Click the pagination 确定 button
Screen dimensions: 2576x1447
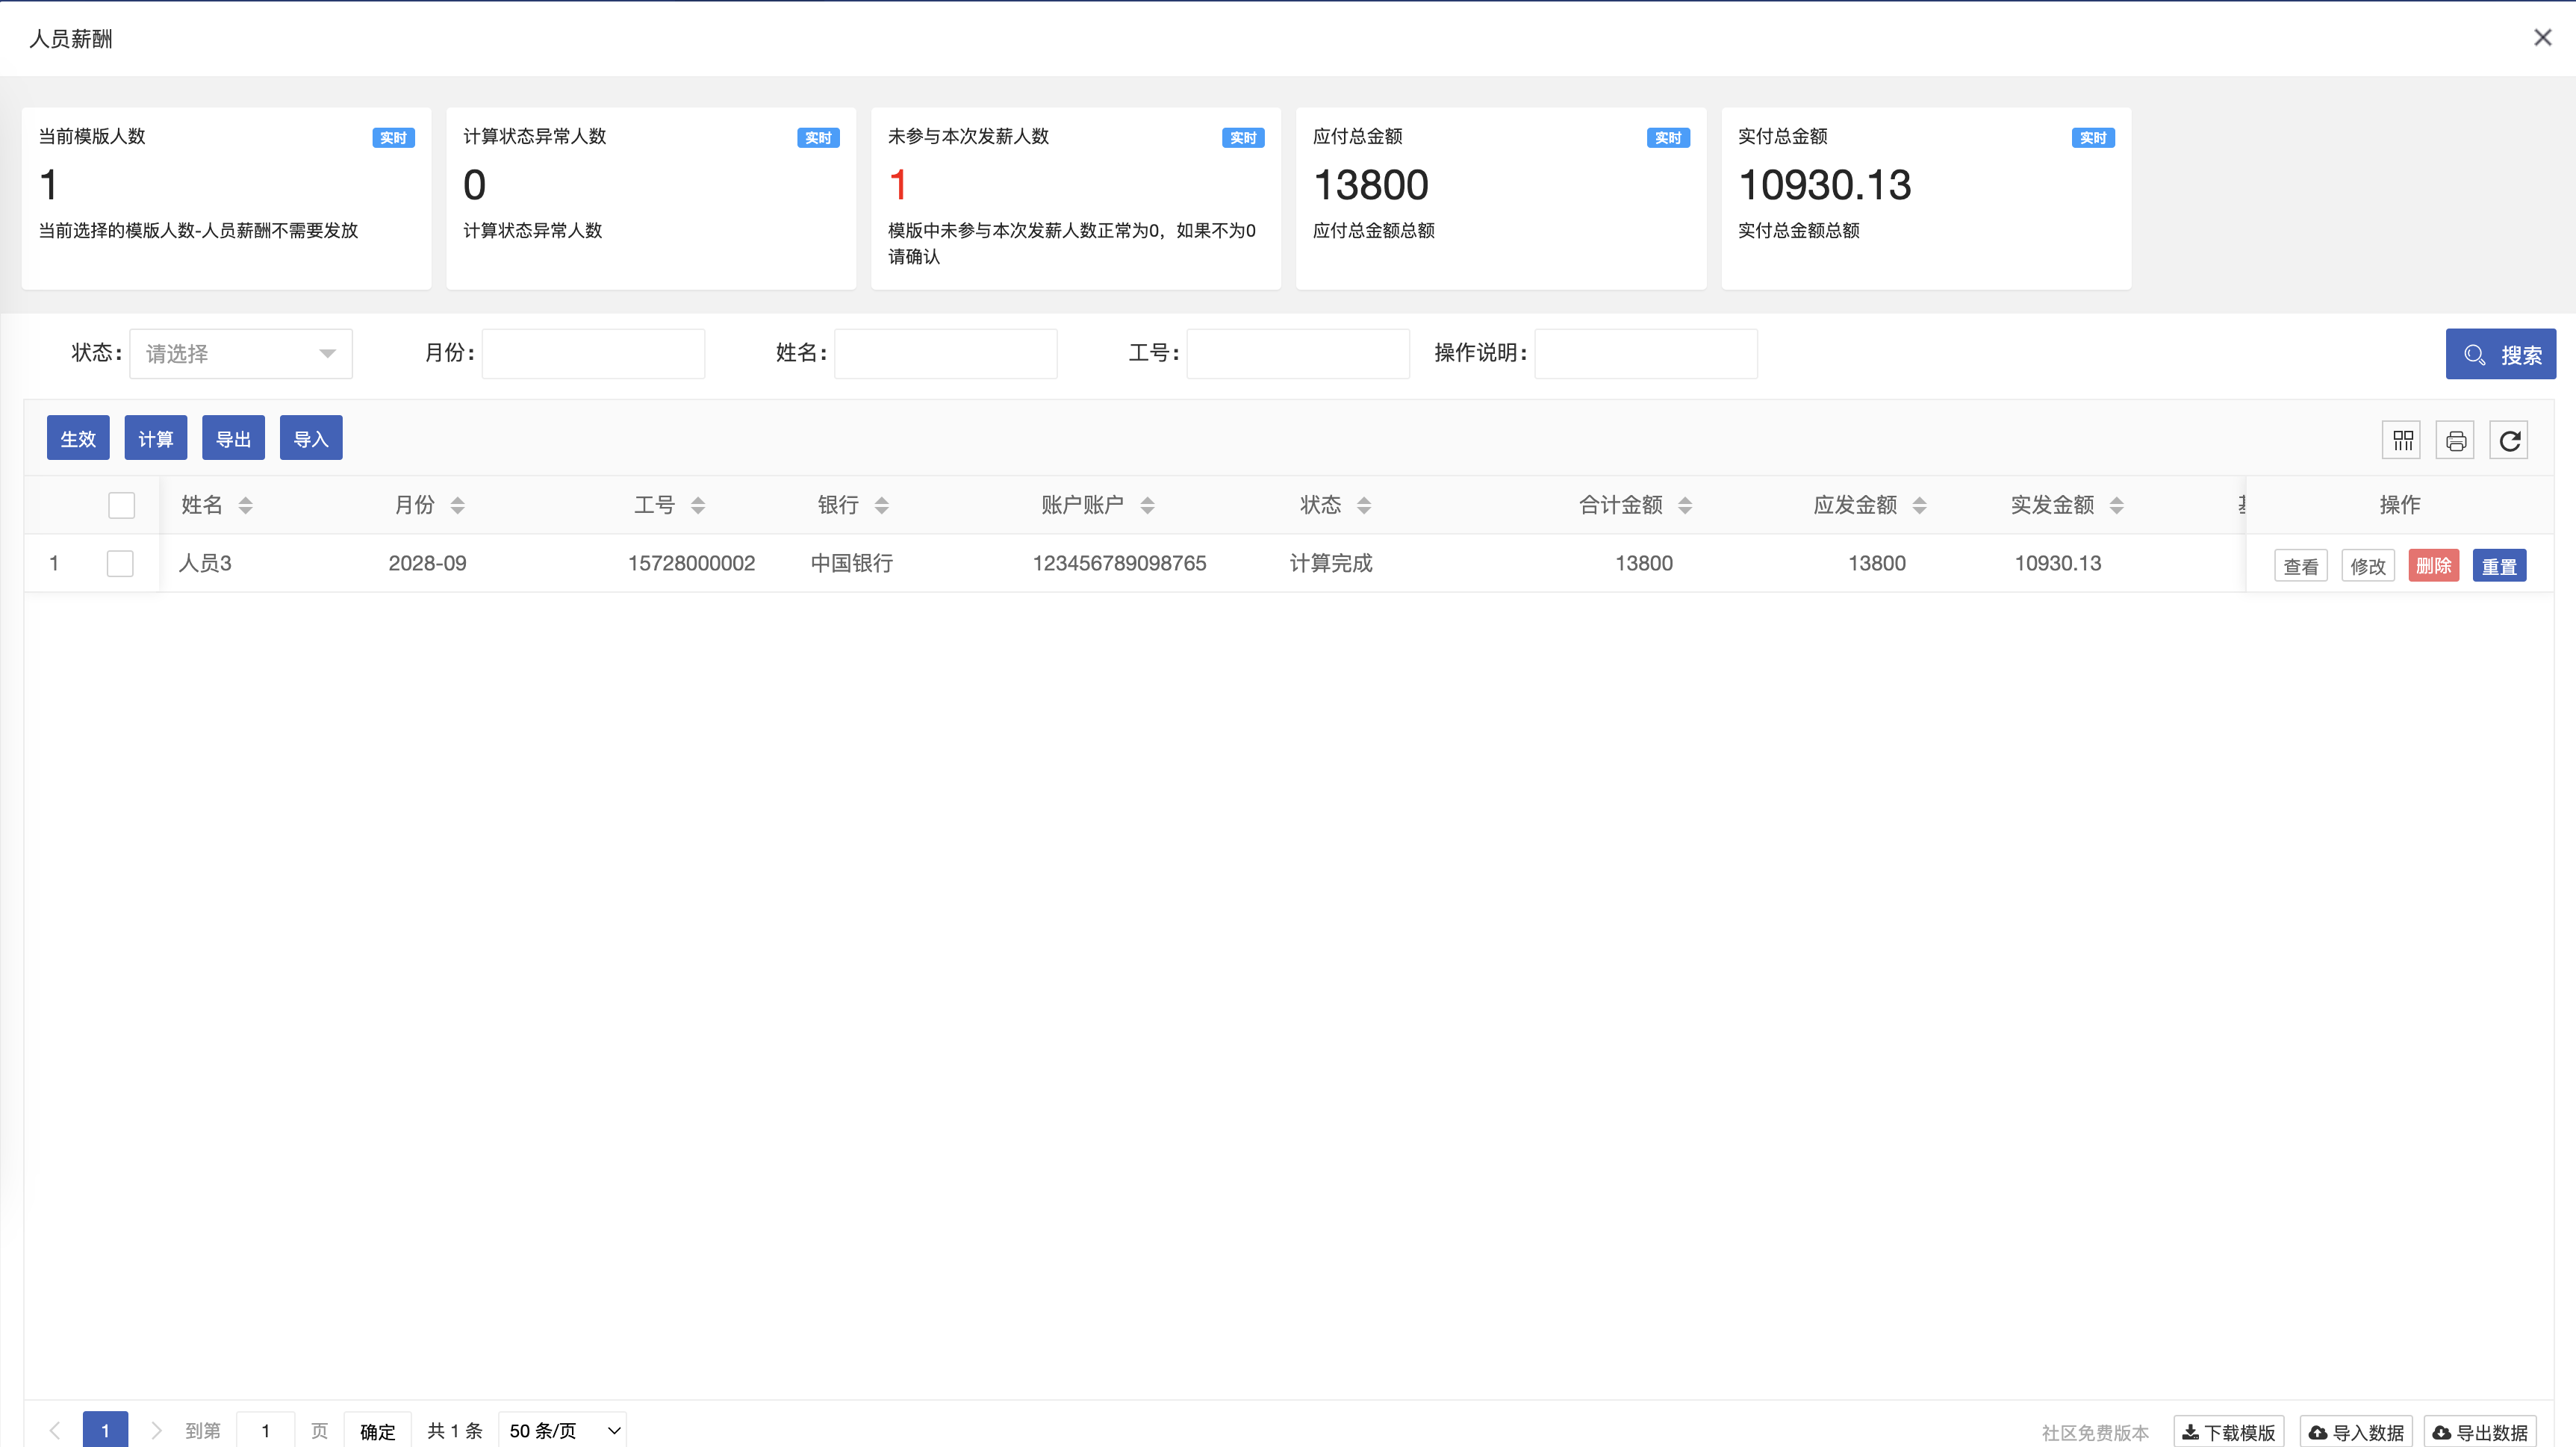pos(377,1431)
